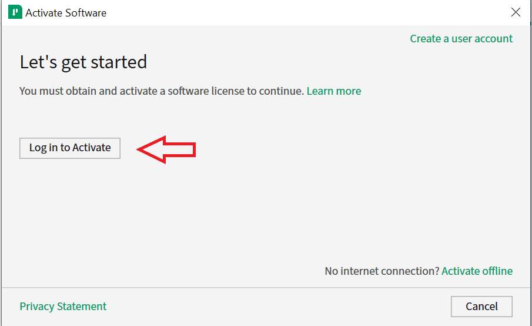
Task: Click the separator line above Privacy Statement
Action: click(265, 288)
